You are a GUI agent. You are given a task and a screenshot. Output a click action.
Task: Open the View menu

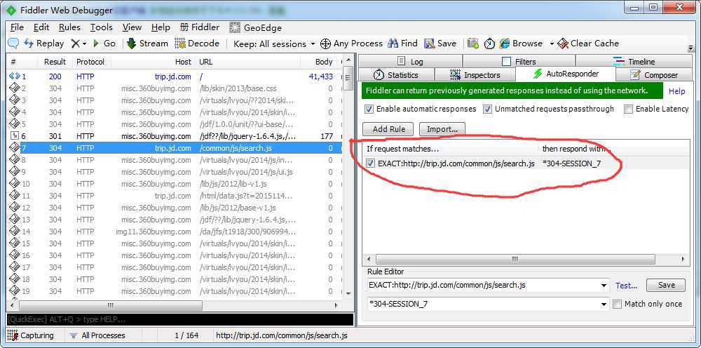click(132, 27)
